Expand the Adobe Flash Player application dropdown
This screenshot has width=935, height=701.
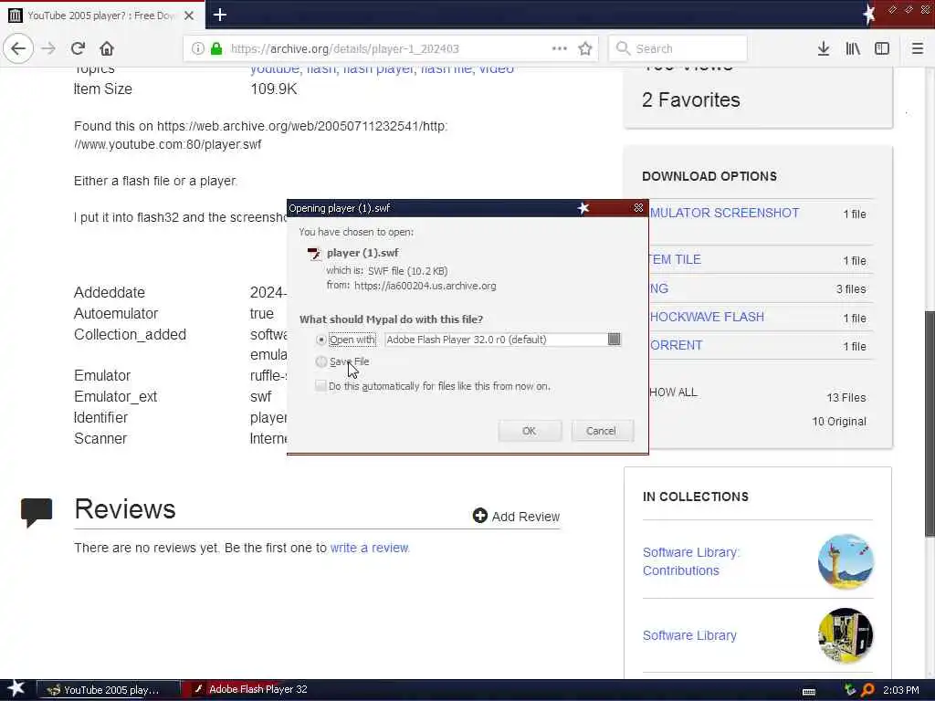(615, 340)
